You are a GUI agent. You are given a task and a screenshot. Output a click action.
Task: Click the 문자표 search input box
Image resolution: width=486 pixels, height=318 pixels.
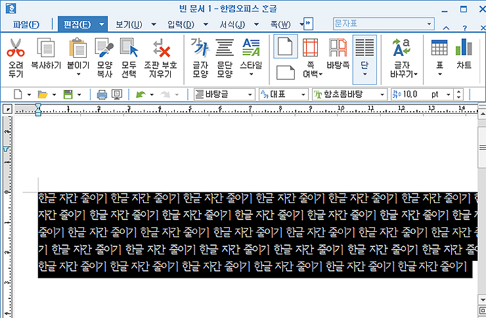point(384,24)
